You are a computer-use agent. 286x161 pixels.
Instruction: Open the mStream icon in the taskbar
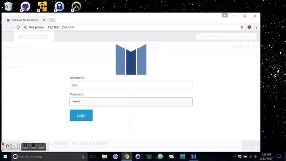pyautogui.click(x=193, y=157)
